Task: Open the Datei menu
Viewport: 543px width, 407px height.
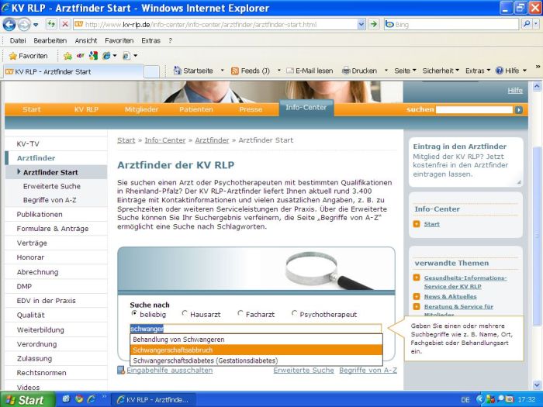Action: click(18, 40)
